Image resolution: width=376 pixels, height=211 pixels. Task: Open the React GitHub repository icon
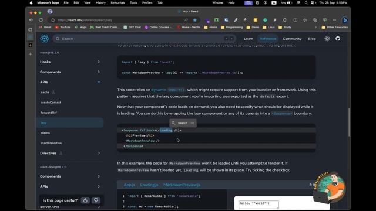coord(338,39)
